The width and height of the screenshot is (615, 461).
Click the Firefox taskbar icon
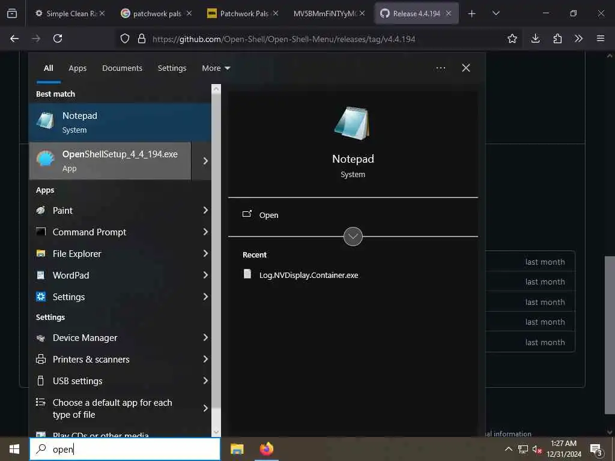pos(267,449)
